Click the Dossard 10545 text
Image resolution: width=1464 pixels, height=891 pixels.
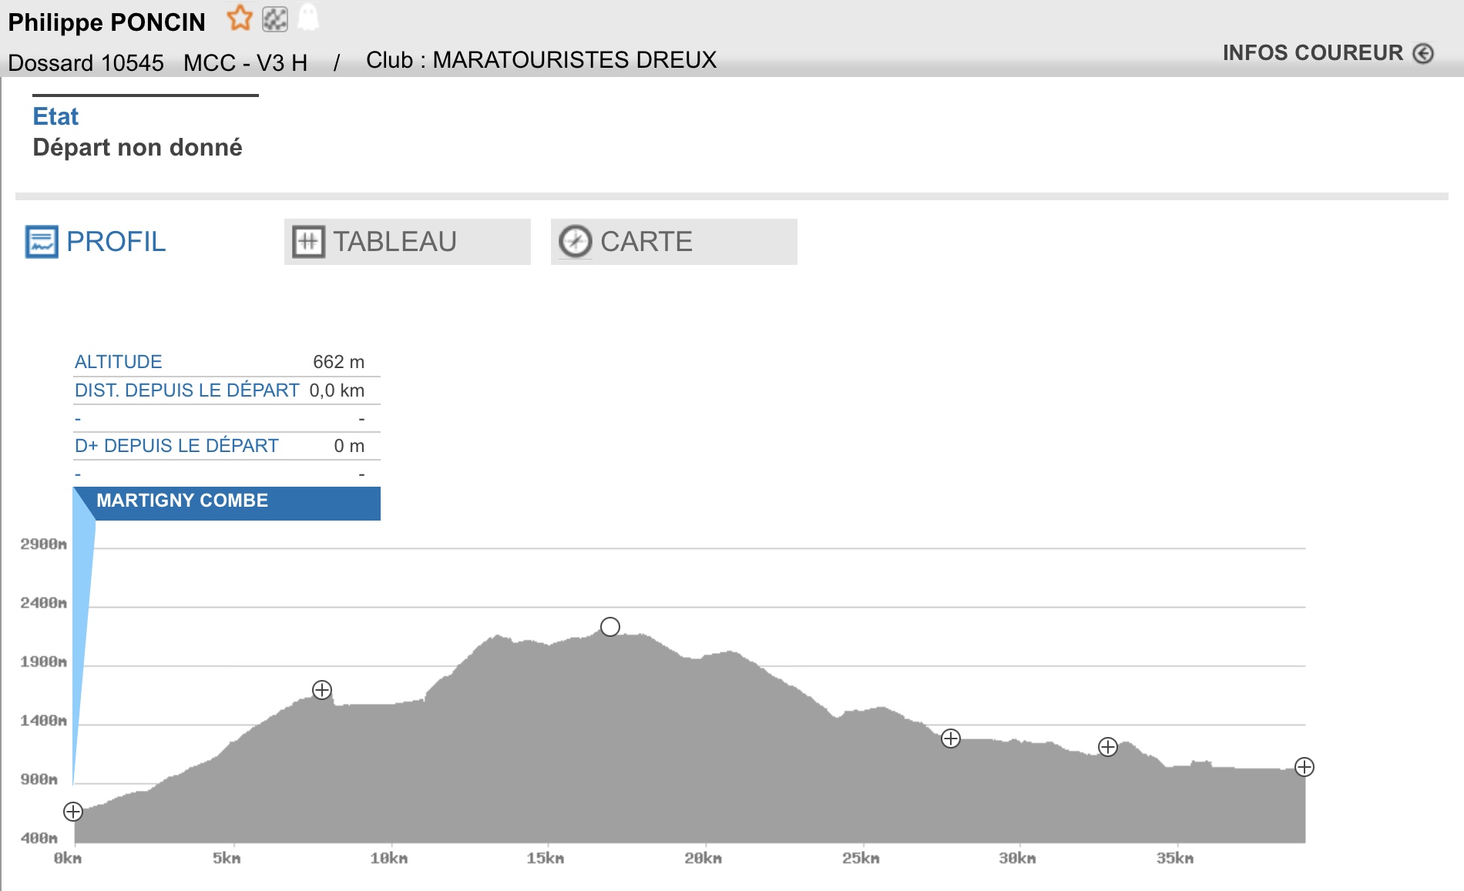[86, 62]
